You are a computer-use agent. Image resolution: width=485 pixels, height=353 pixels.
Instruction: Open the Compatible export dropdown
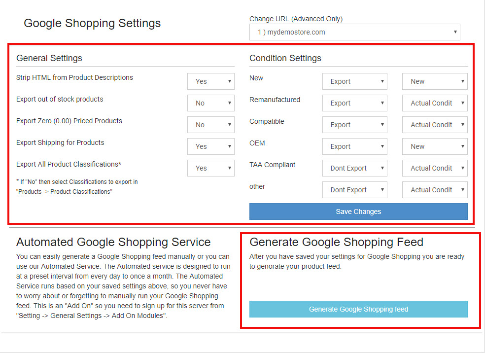point(354,125)
